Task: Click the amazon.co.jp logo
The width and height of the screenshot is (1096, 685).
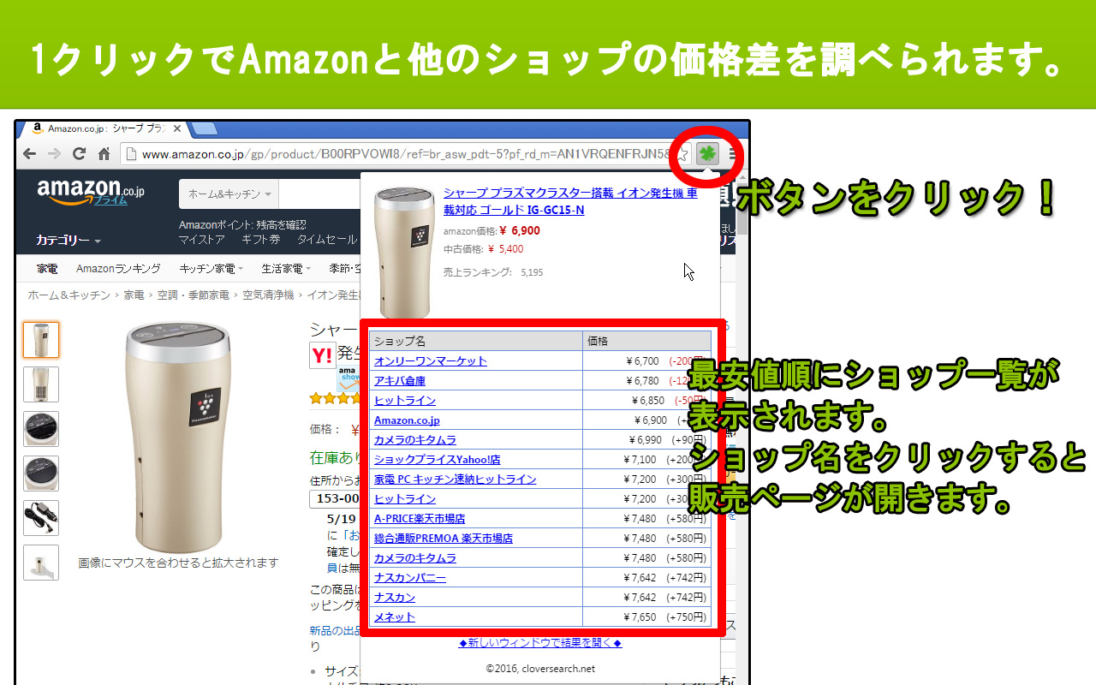Action: click(x=91, y=191)
